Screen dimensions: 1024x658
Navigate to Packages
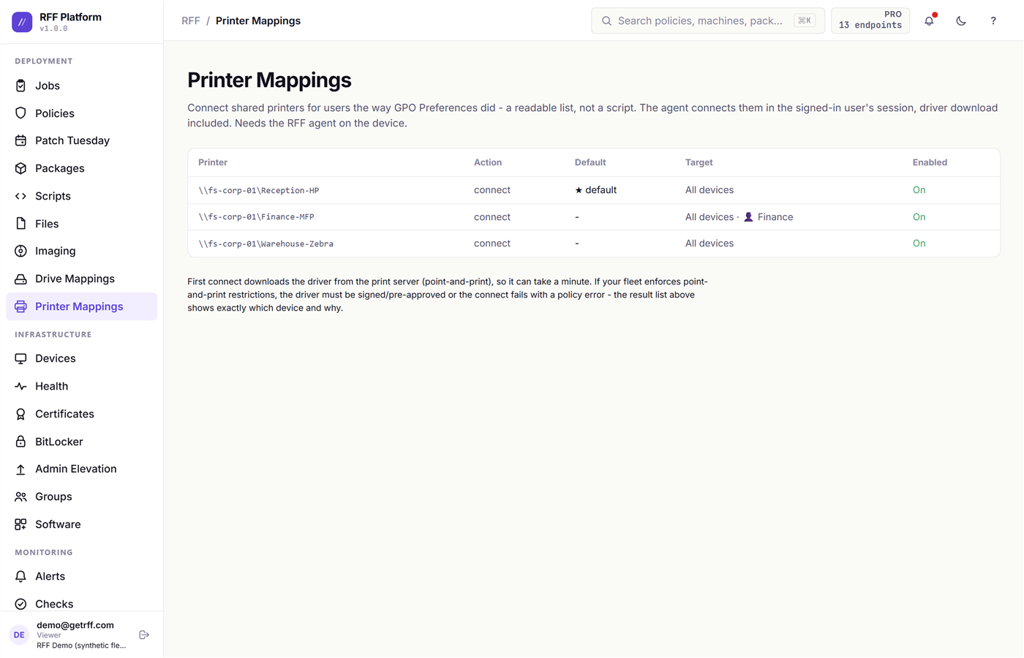coord(81,168)
